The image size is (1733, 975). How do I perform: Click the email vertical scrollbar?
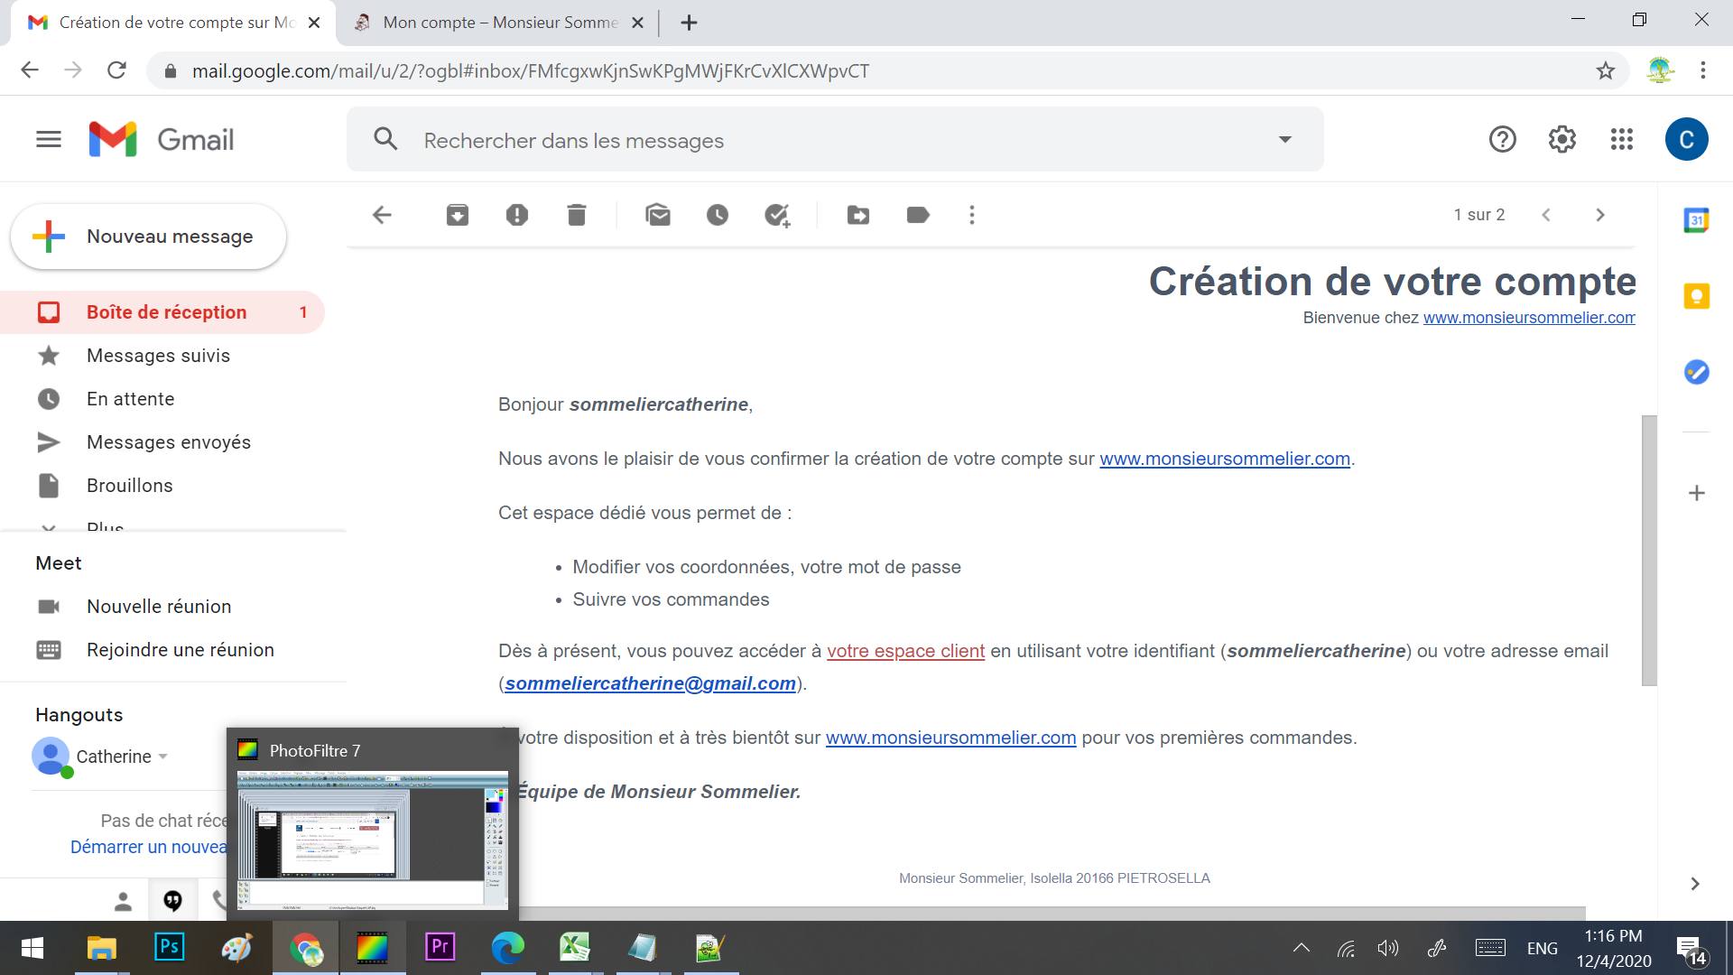point(1649,551)
